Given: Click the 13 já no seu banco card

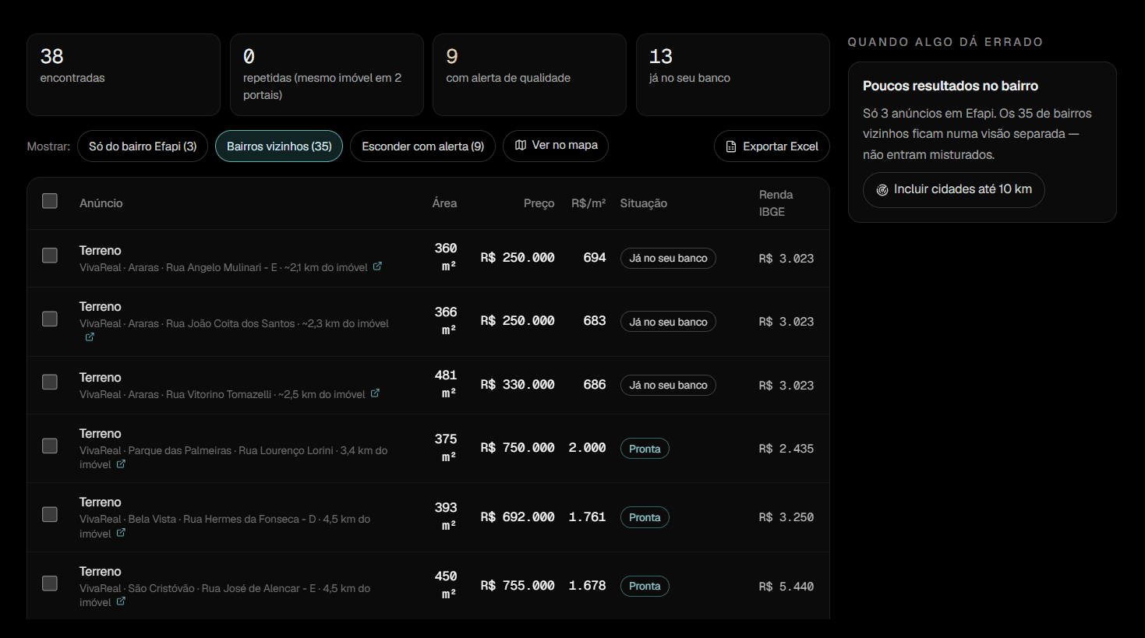Looking at the screenshot, I should click(733, 75).
